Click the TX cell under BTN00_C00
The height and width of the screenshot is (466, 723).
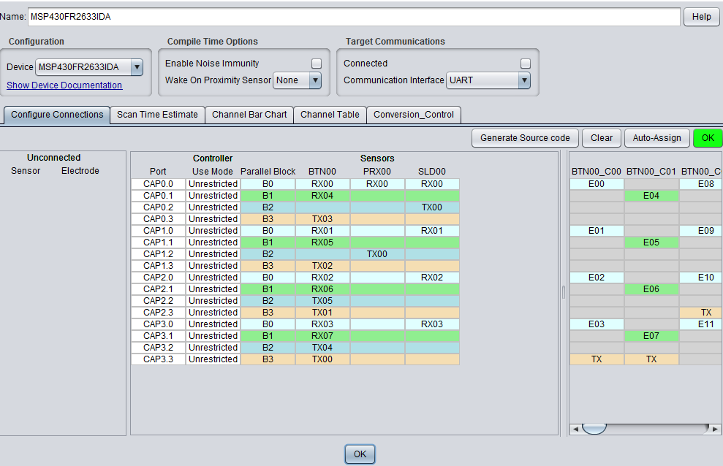click(x=597, y=359)
